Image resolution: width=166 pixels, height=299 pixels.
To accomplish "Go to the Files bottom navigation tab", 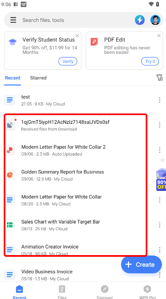I will point(62,292).
